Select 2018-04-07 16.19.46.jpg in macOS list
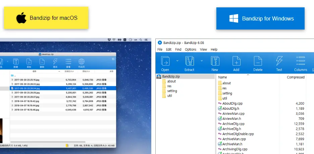The width and height of the screenshot is (314, 154). click(x=63, y=110)
